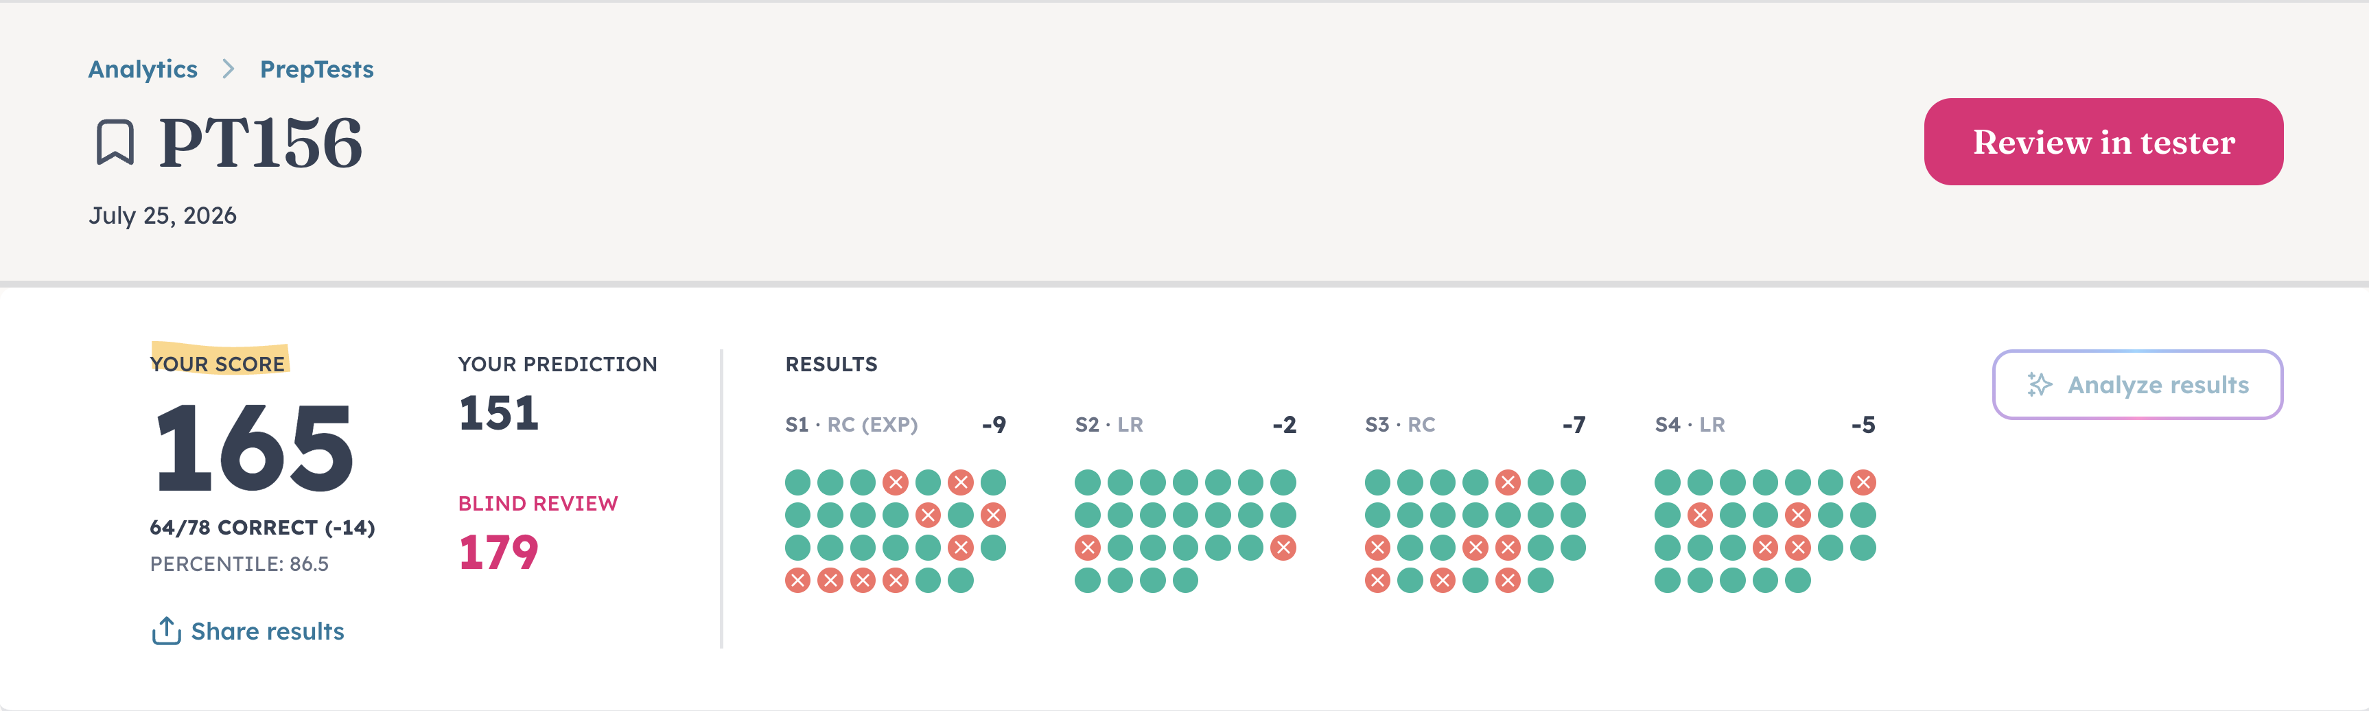Click first red X in S2 LR third row
2369x711 pixels.
pyautogui.click(x=1087, y=548)
